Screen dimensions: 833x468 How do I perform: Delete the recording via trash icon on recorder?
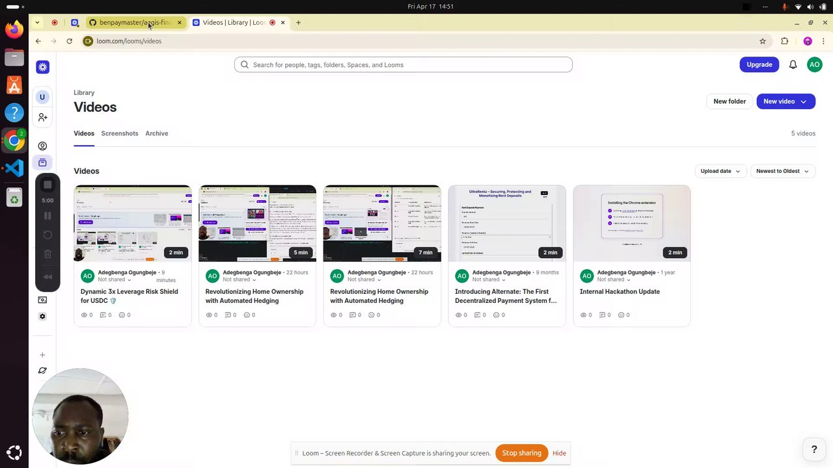point(48,254)
